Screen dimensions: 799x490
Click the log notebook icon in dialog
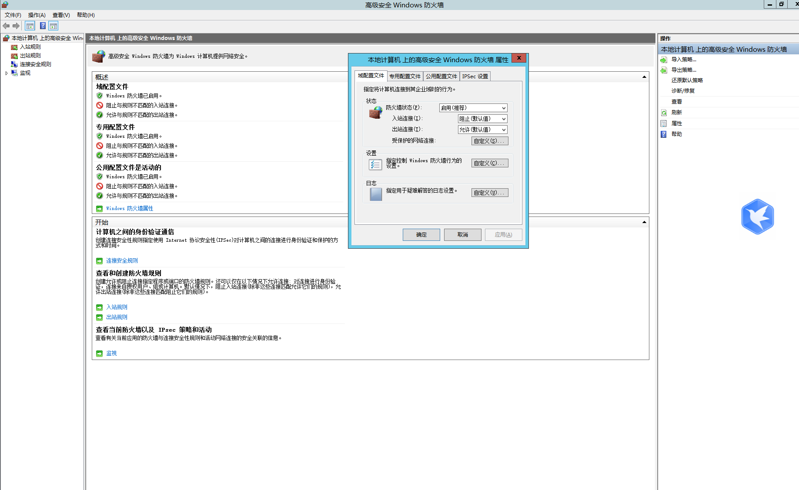pos(375,194)
